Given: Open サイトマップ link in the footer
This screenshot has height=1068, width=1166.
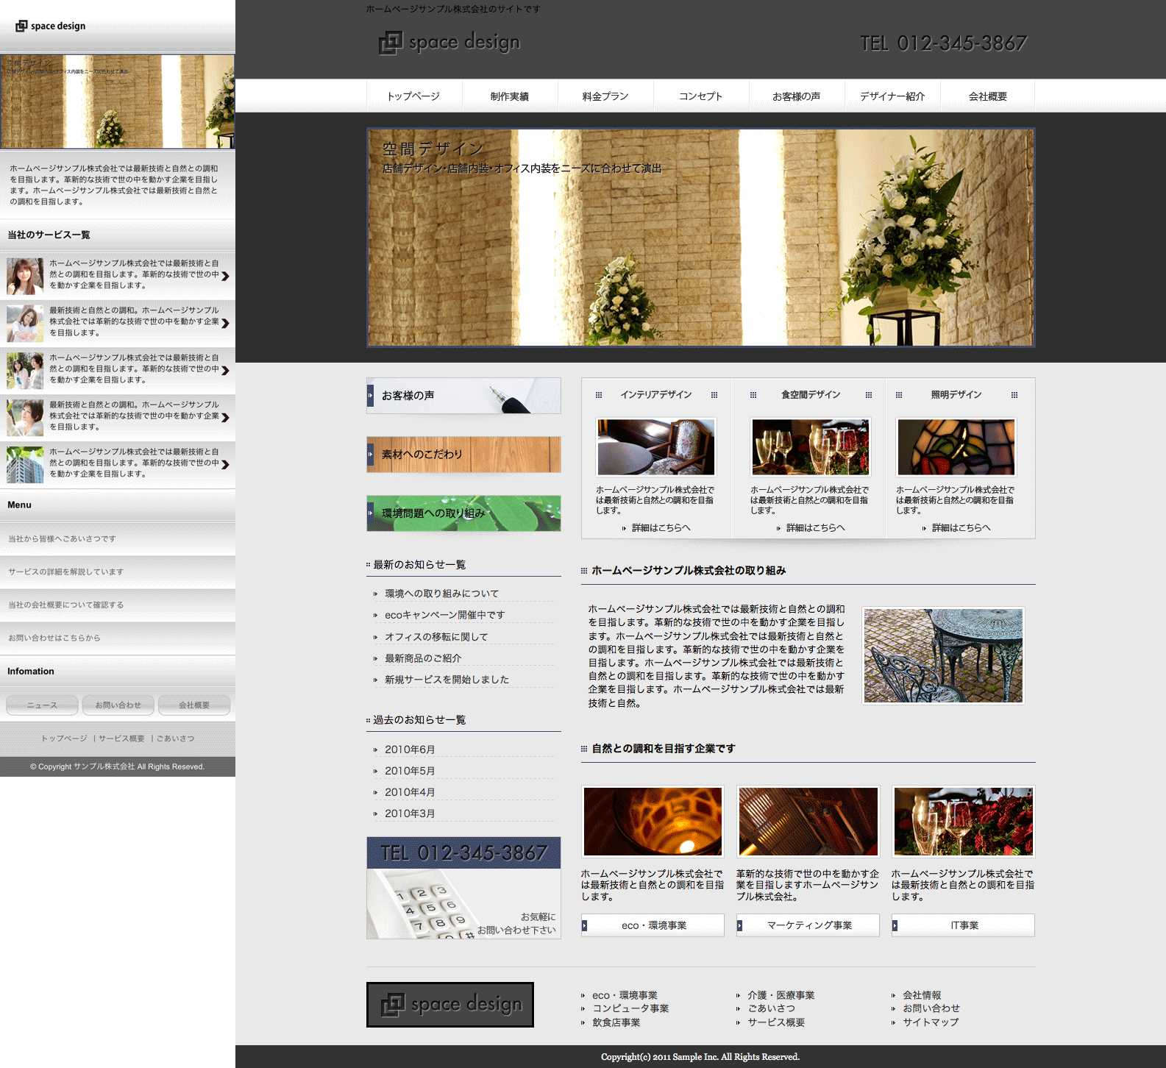Looking at the screenshot, I should (931, 1022).
